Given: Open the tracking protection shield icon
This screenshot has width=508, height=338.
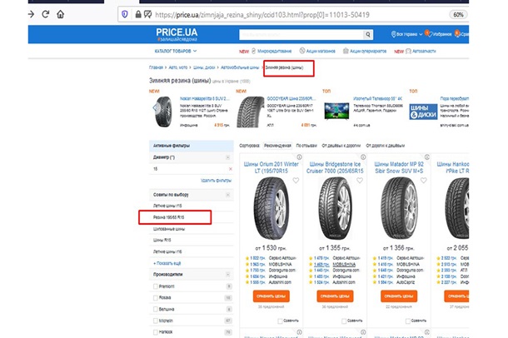Looking at the screenshot, I should pyautogui.click(x=125, y=15).
